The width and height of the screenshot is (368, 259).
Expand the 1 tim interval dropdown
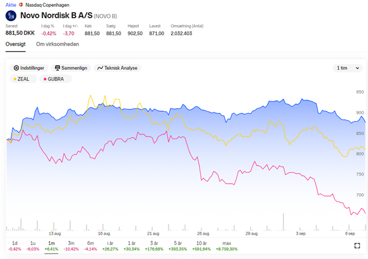pos(347,68)
